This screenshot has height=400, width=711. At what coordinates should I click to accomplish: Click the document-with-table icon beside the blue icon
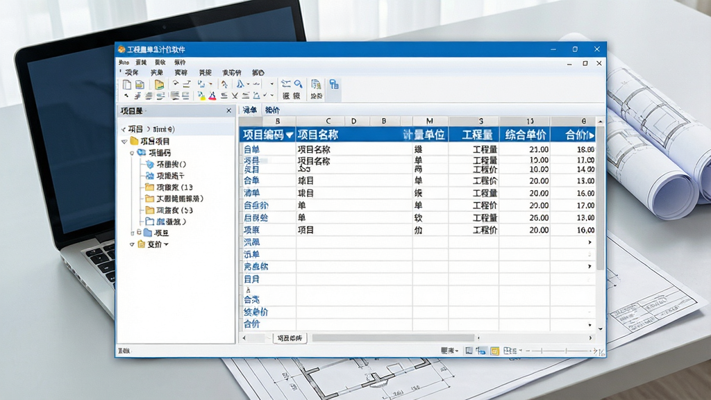[316, 84]
